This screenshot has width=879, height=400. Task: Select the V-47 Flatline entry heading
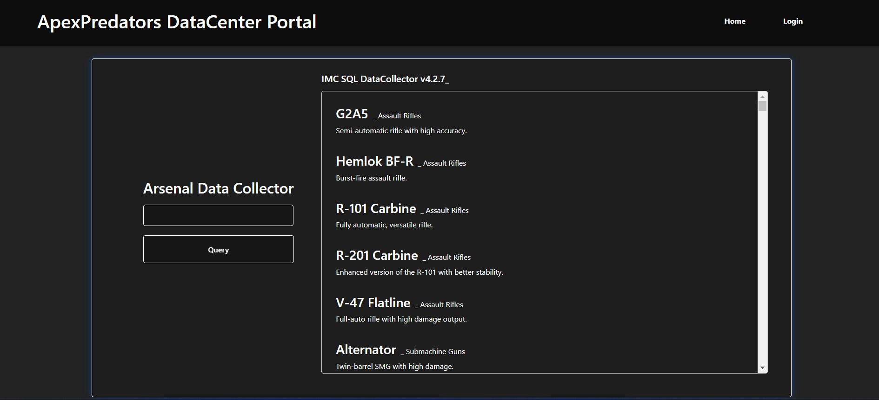(373, 303)
